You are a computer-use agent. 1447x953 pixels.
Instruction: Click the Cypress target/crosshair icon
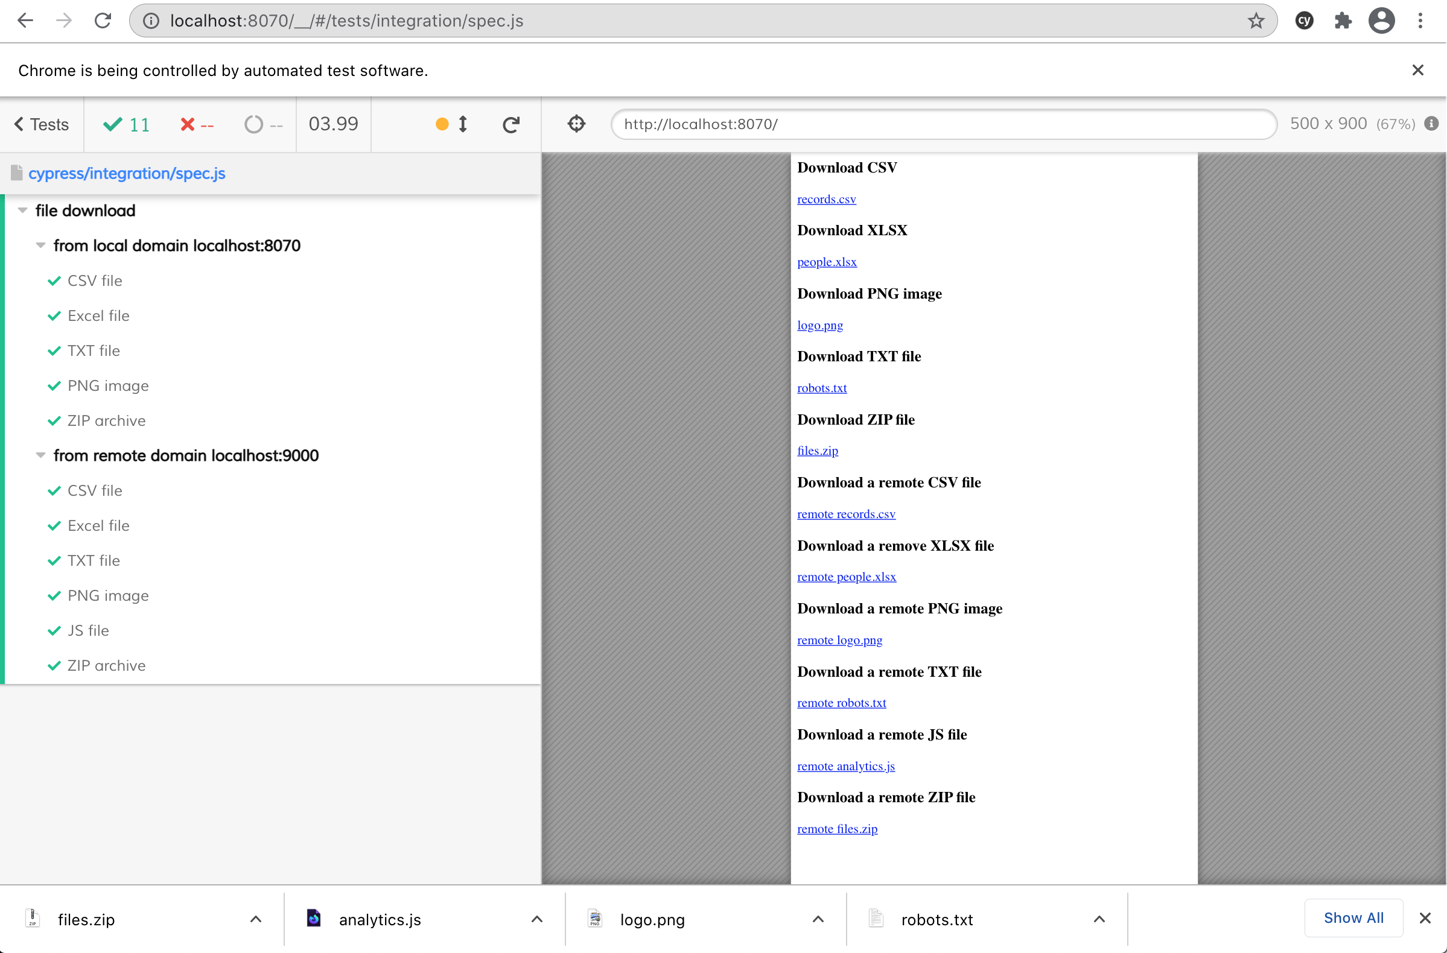[577, 124]
